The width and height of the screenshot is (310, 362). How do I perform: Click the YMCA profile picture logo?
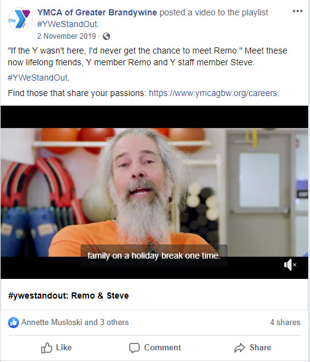20,19
